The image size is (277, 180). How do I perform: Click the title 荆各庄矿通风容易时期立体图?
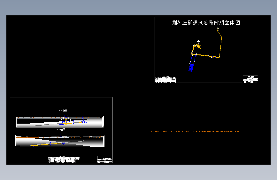pyautogui.click(x=206, y=23)
